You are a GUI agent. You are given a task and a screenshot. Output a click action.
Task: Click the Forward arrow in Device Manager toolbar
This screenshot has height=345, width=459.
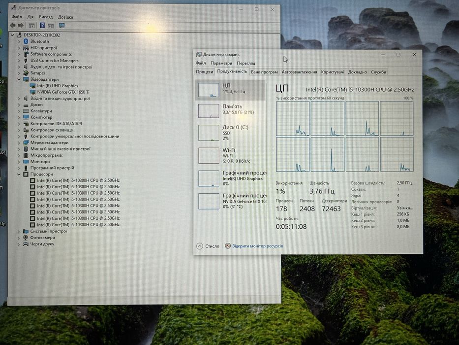(21, 26)
